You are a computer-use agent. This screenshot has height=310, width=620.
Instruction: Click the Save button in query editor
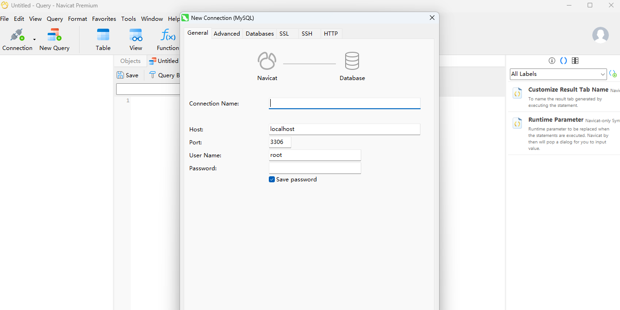click(x=128, y=75)
